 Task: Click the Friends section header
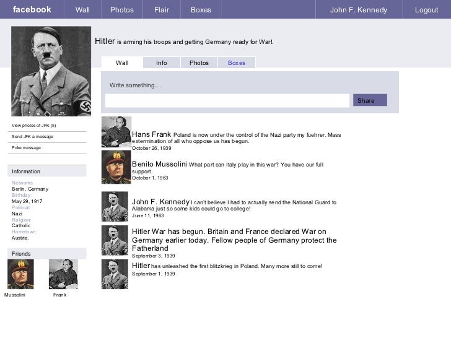click(47, 254)
